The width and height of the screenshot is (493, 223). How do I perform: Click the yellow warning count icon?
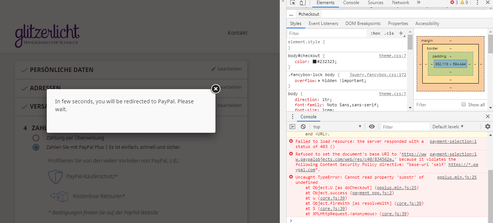(462, 3)
